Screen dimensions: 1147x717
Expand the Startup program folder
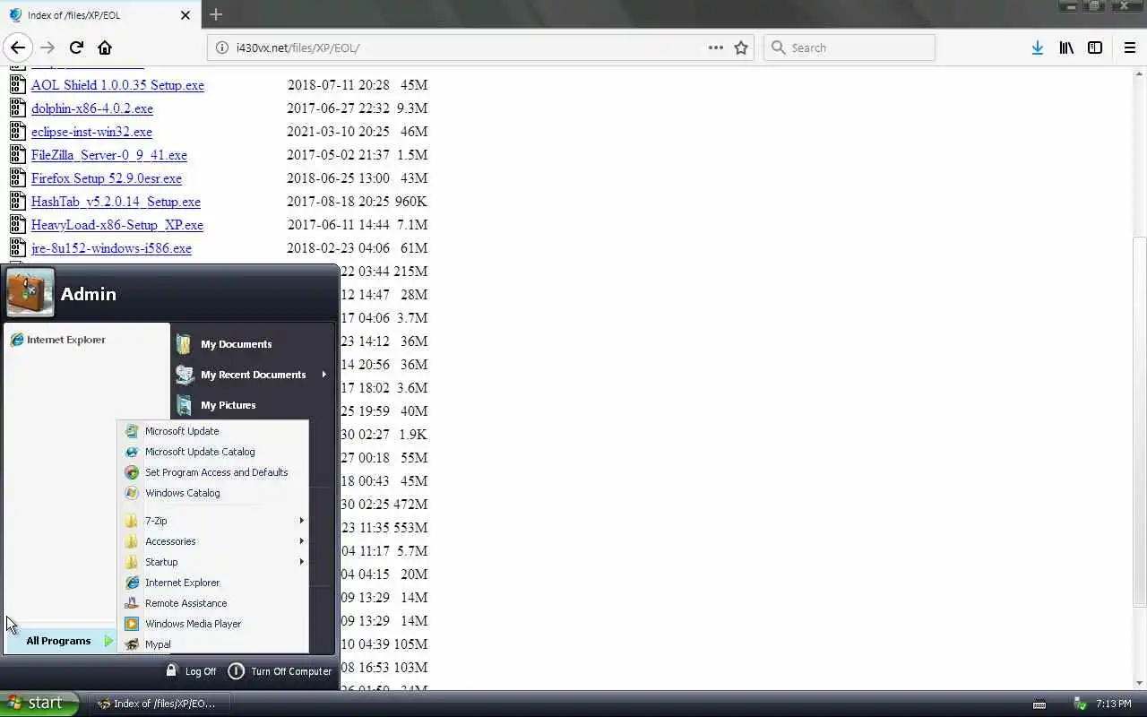(215, 562)
